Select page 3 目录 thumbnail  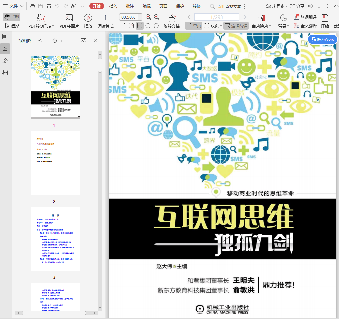point(55,239)
